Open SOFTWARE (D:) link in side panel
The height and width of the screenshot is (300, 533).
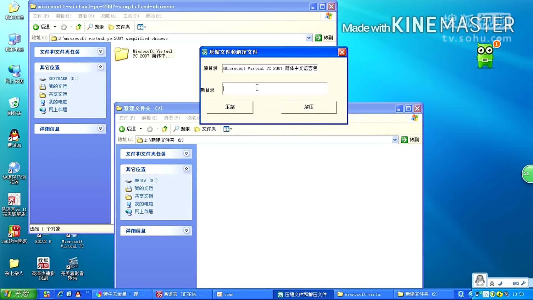[x=63, y=79]
